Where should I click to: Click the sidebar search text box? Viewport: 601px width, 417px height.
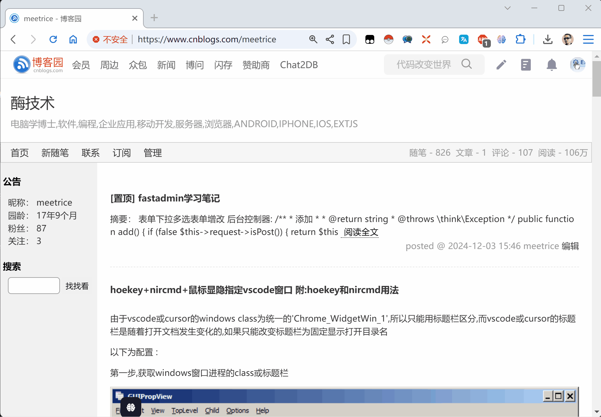[34, 285]
